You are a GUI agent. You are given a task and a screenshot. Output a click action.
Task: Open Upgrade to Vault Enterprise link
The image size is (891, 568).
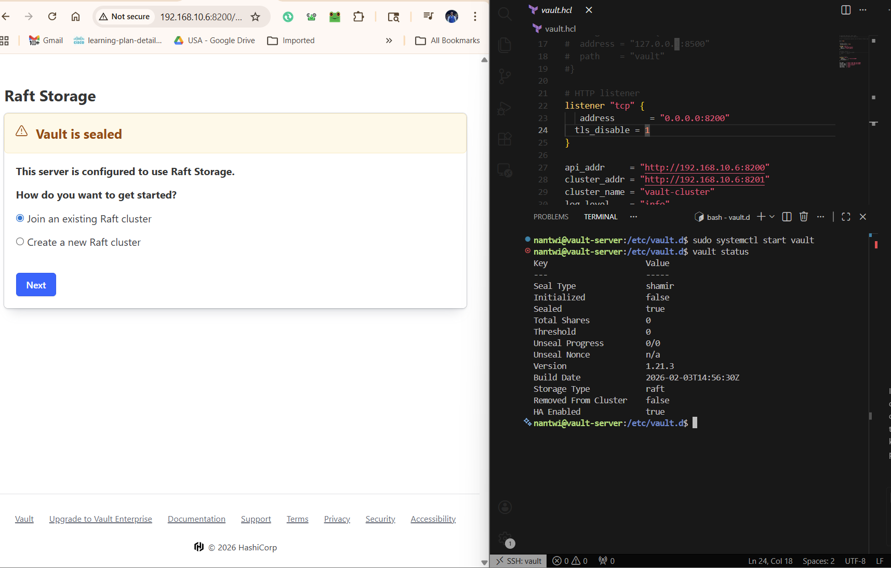[x=101, y=519]
